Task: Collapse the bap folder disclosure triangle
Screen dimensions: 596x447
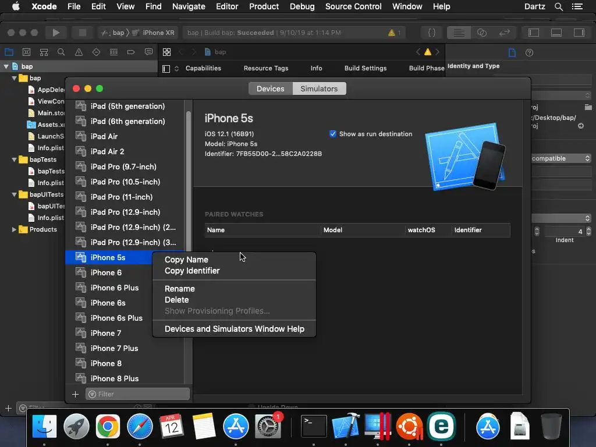Action: click(14, 79)
